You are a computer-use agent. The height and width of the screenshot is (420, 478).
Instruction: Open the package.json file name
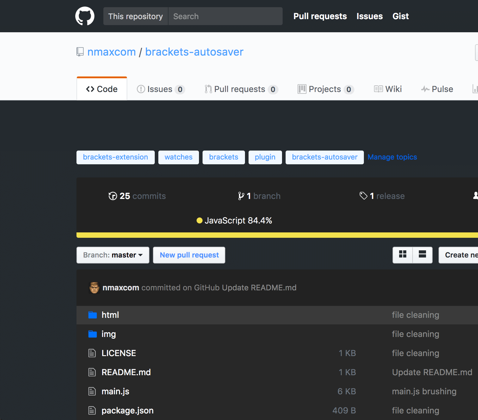(x=128, y=410)
